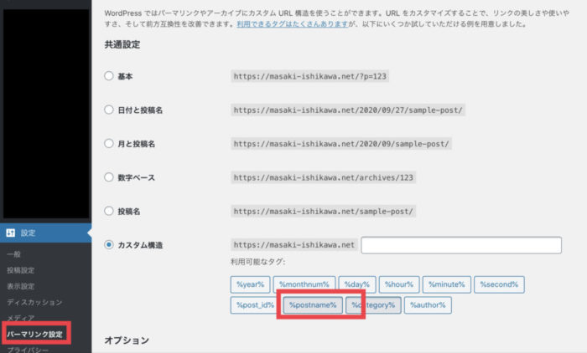The image size is (587, 353).
Task: Insert the %second% tag
Action: (499, 284)
